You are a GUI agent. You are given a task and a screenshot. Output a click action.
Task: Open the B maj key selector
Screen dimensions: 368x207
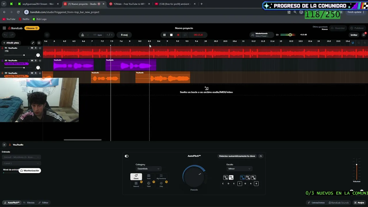point(124,35)
